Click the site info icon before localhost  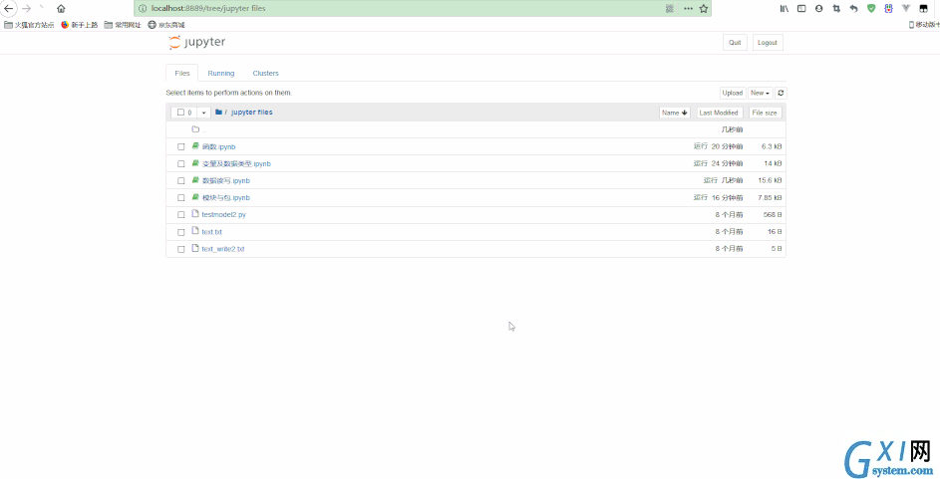[x=143, y=8]
